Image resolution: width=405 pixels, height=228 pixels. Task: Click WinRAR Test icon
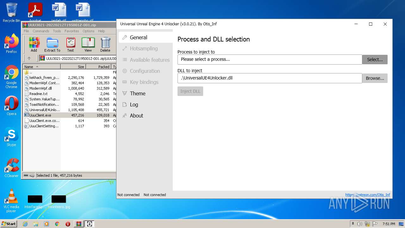(71, 44)
